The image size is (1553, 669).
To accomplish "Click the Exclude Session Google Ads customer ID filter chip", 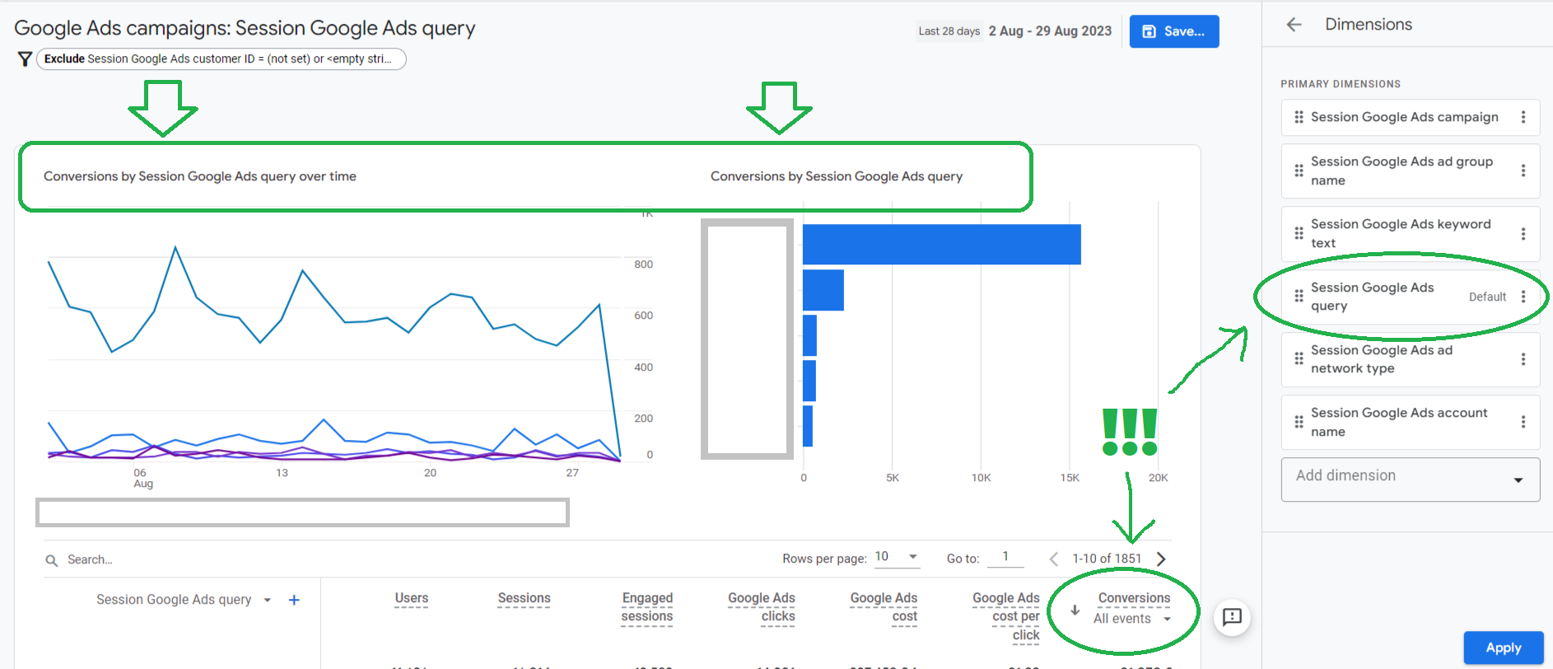I will pos(221,58).
